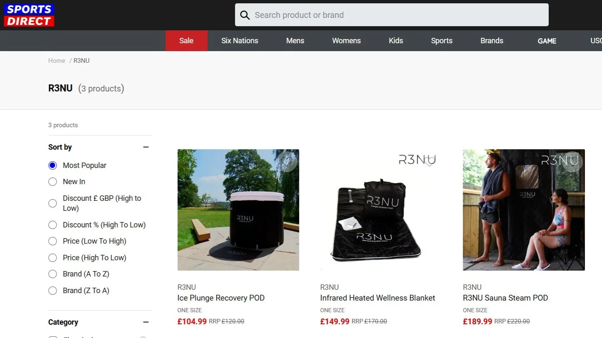
Task: Switch to the Sale tab
Action: click(x=186, y=40)
